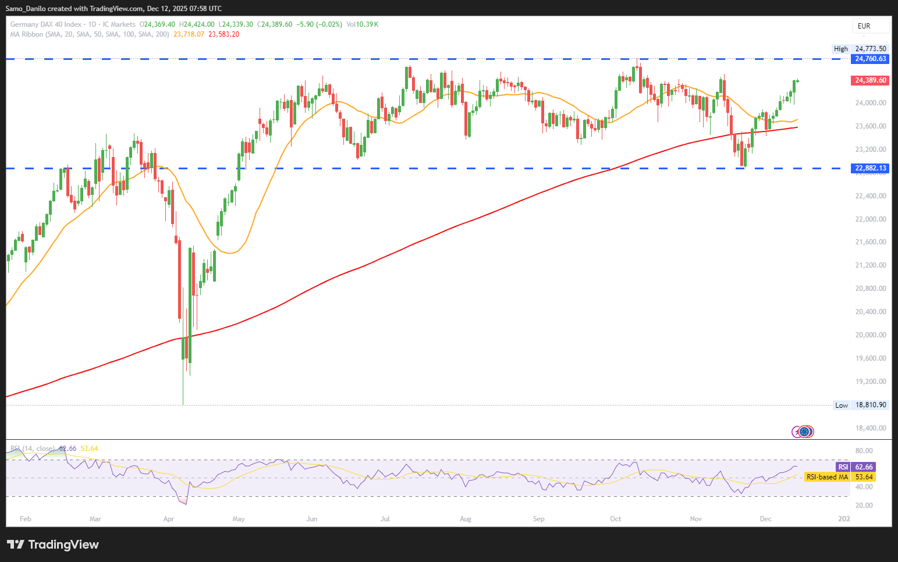Click the 24,760.63 resistance line label
This screenshot has height=562, width=898.
click(870, 59)
